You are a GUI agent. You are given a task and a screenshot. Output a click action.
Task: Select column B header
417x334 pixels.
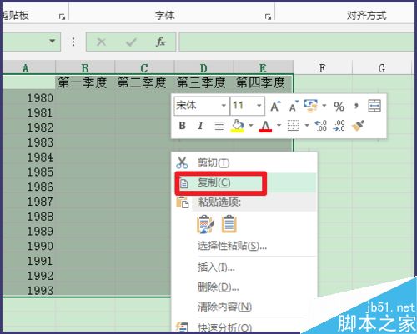[85, 67]
